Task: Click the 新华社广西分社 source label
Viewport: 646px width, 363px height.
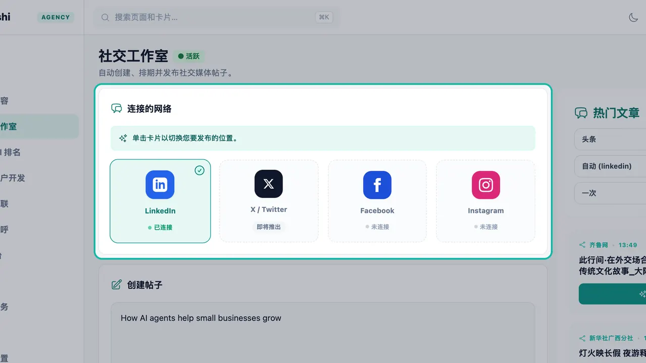Action: coord(611,338)
